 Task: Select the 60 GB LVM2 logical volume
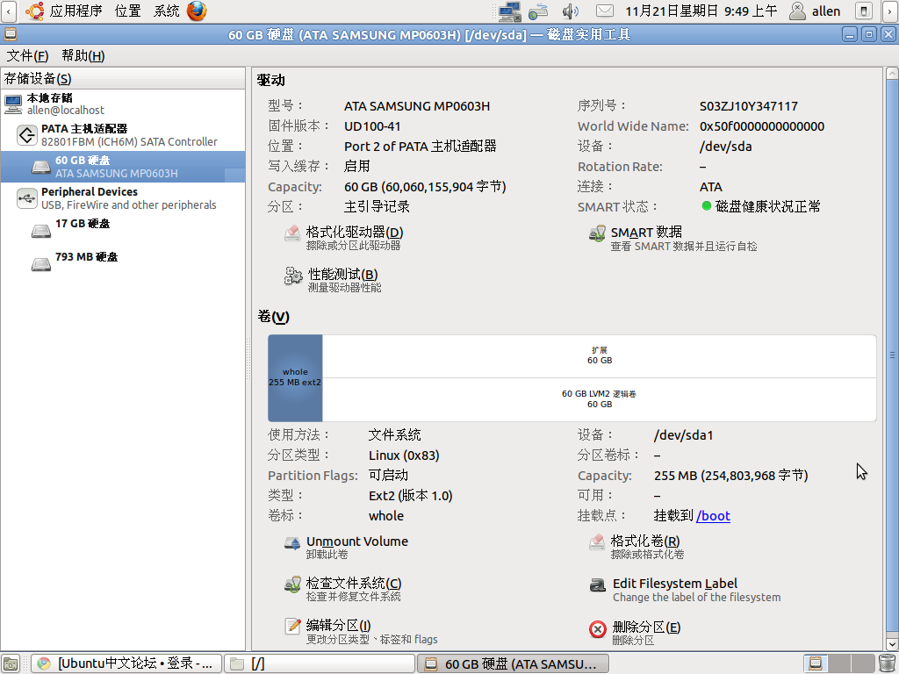599,399
